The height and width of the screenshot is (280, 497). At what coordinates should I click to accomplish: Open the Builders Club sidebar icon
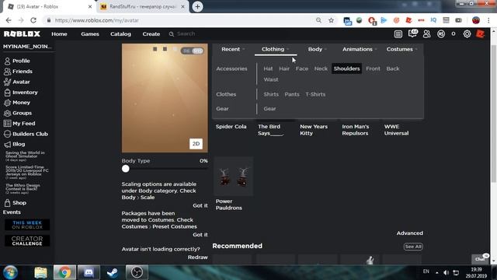[x=7, y=134]
